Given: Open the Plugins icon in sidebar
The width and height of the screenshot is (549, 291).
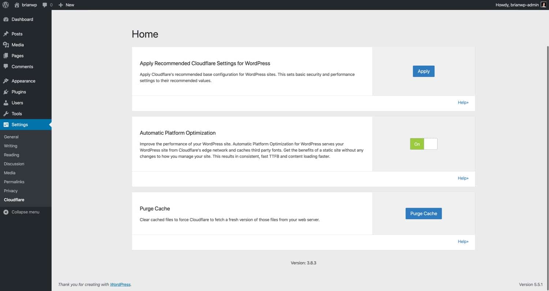Looking at the screenshot, I should (x=6, y=92).
